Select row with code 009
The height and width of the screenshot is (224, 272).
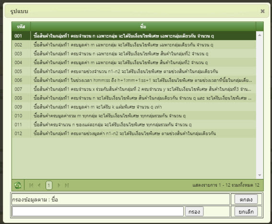pyautogui.click(x=134, y=107)
